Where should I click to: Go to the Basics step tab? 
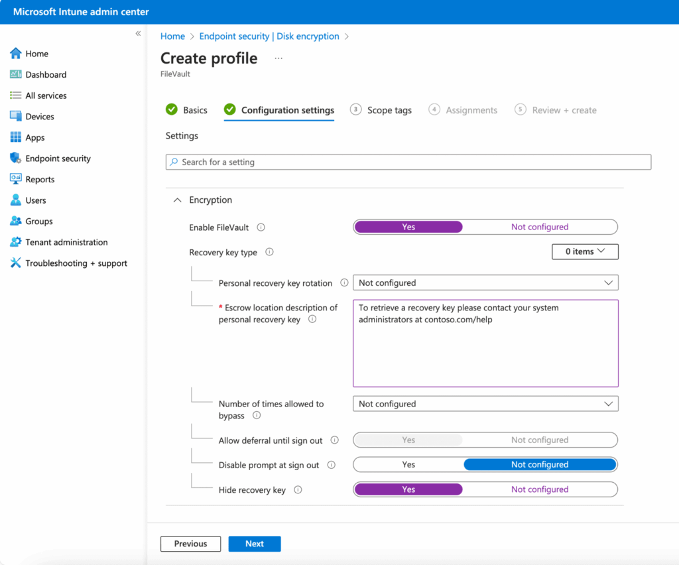pyautogui.click(x=187, y=110)
